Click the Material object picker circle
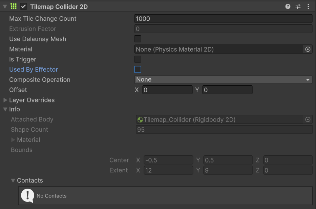This screenshot has width=316, height=209. pyautogui.click(x=308, y=49)
